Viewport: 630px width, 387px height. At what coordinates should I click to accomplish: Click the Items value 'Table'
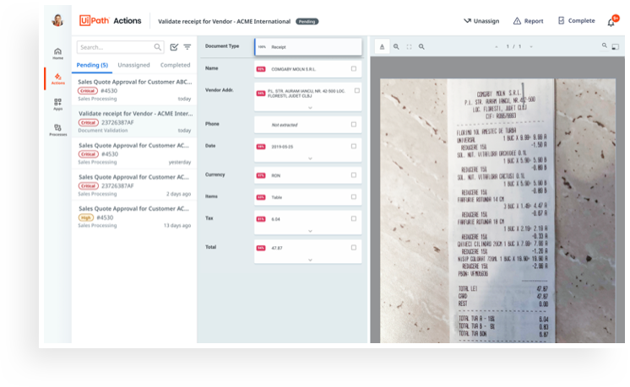(x=276, y=197)
